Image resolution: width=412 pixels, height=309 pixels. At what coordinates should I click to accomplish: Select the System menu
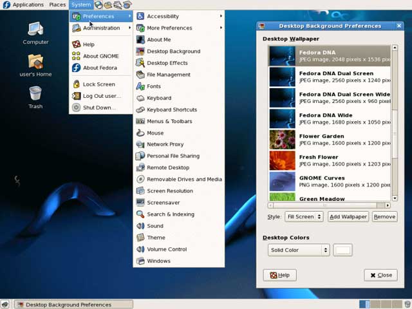81,5
